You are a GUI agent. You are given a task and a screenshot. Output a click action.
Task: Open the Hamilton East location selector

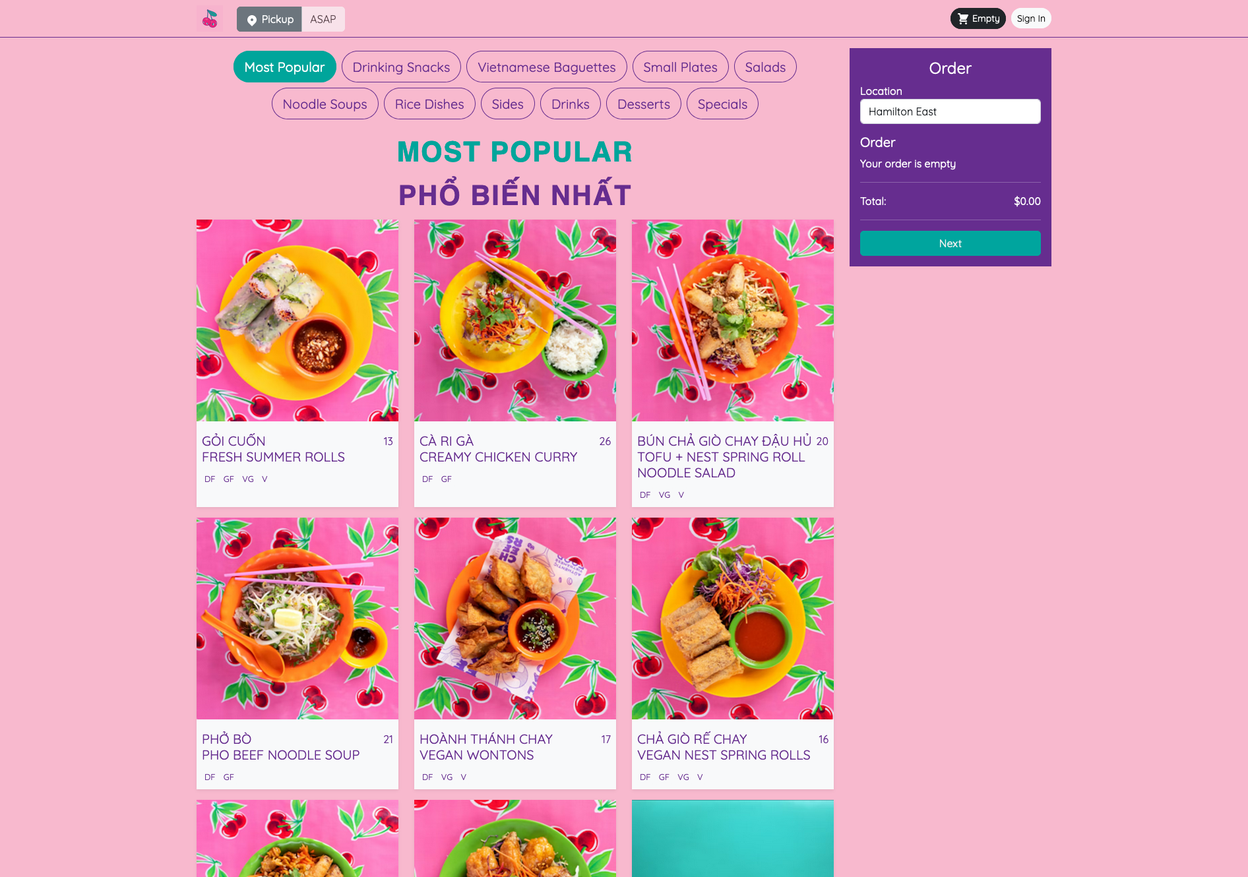(x=950, y=111)
